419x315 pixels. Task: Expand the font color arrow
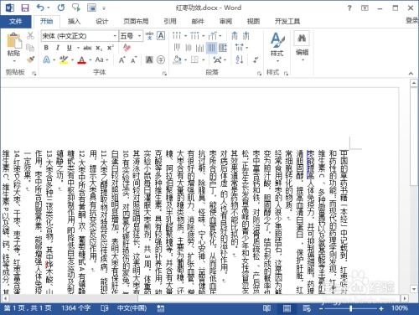(91, 60)
